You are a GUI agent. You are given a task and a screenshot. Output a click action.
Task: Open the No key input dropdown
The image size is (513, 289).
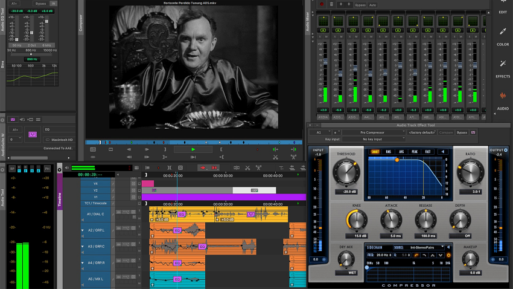coord(374,139)
